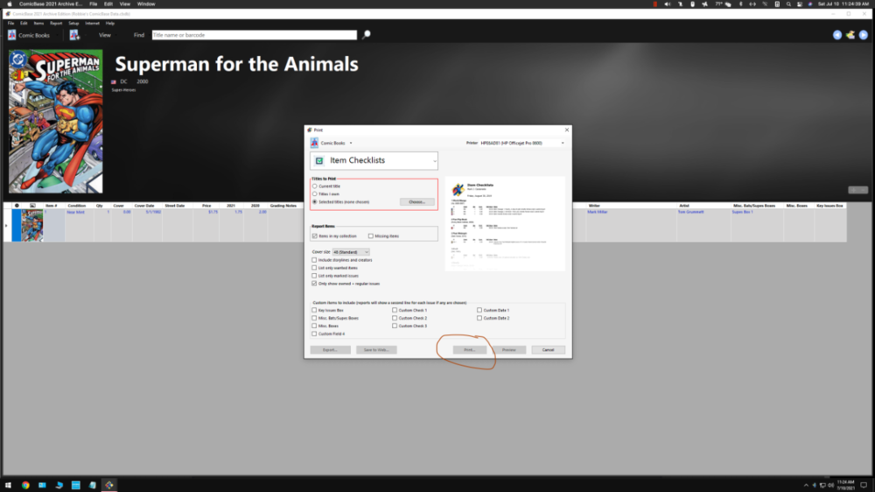Check Include storylines and creators

point(315,260)
